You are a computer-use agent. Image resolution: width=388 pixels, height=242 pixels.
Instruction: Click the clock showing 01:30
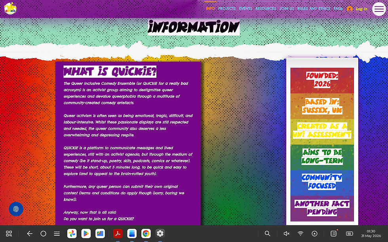point(371,231)
